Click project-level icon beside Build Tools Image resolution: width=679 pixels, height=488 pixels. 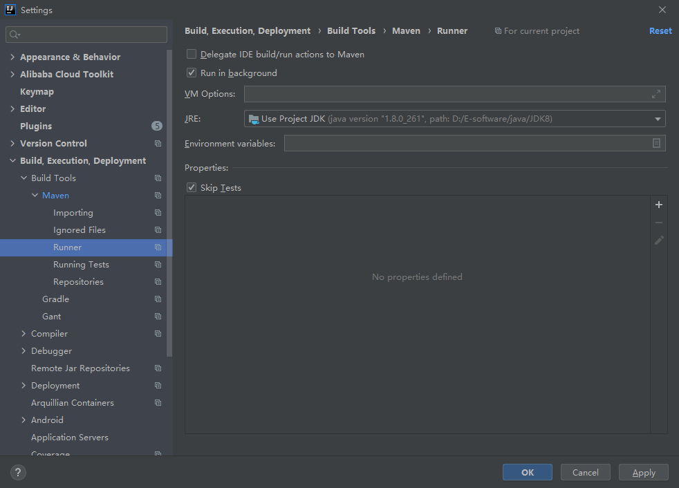click(158, 178)
